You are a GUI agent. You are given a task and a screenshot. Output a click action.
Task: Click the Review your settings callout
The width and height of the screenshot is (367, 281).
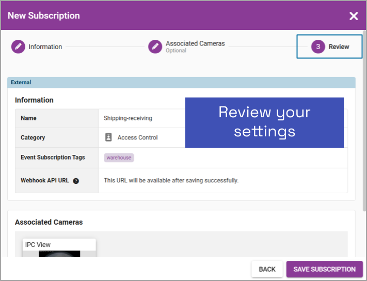[264, 122]
